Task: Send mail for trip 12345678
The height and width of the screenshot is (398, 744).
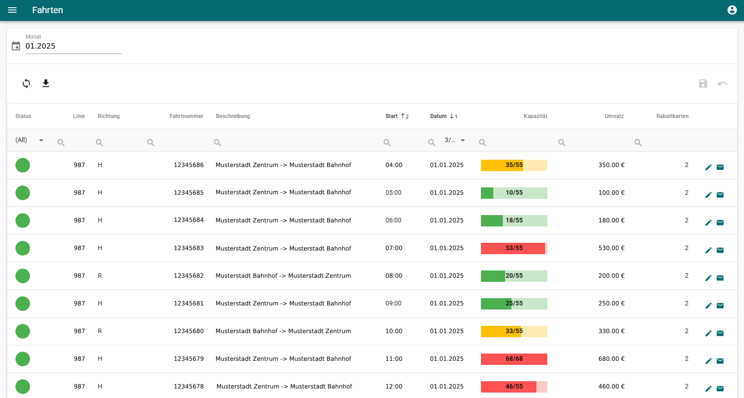Action: (720, 389)
